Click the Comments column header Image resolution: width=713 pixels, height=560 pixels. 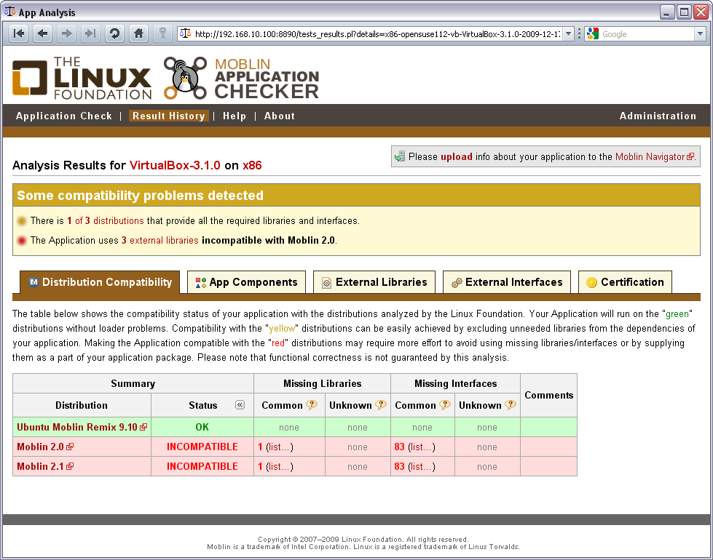point(549,395)
